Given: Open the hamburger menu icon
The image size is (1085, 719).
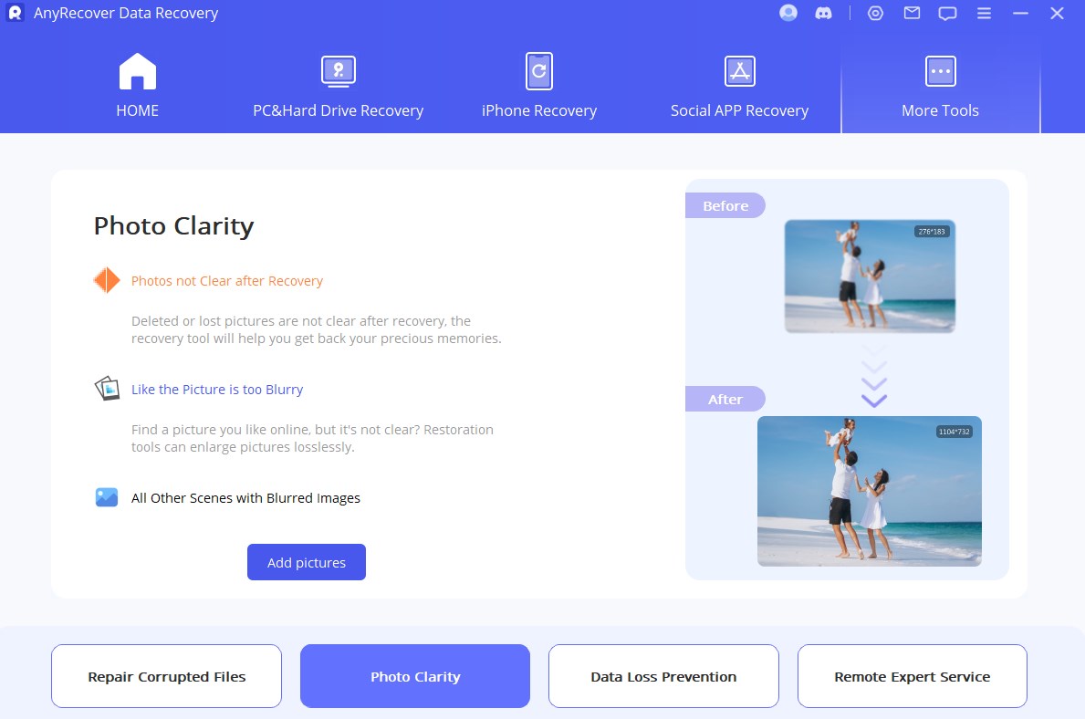Looking at the screenshot, I should pos(984,13).
